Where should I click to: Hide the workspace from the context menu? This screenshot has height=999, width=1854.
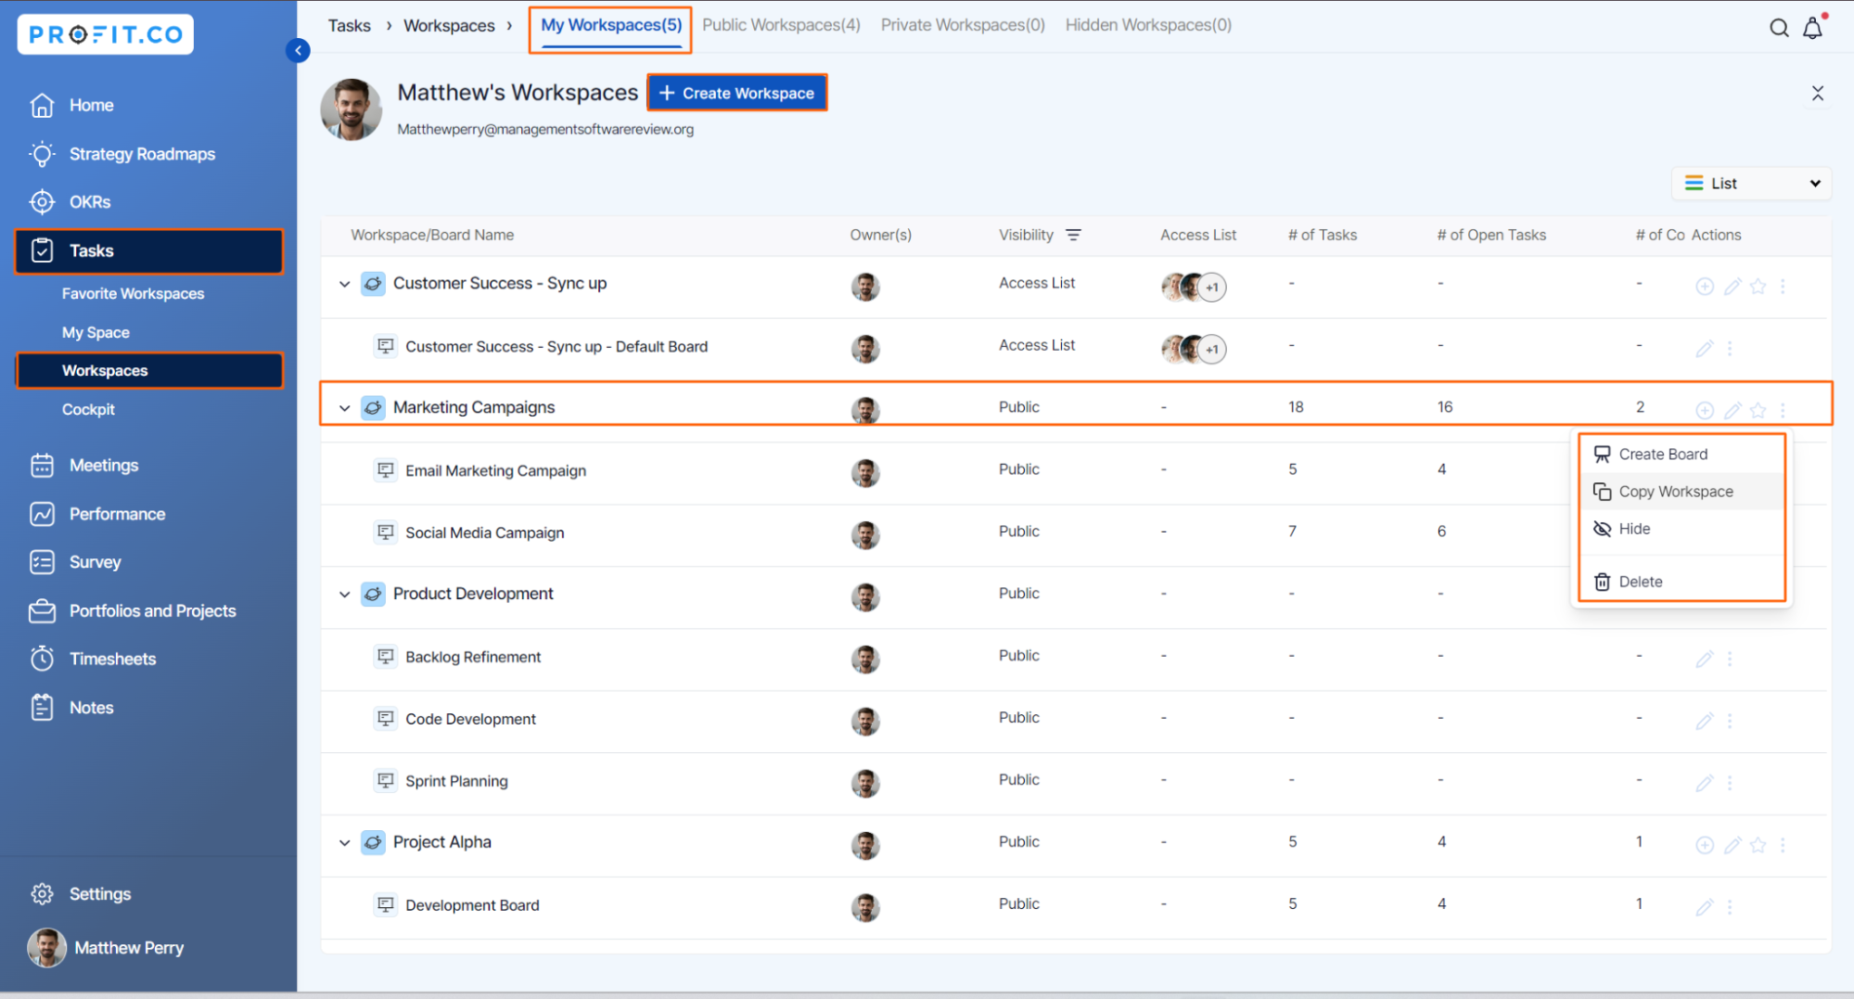pos(1633,529)
